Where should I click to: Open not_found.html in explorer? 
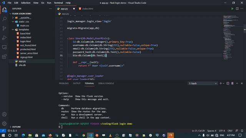point(28,45)
